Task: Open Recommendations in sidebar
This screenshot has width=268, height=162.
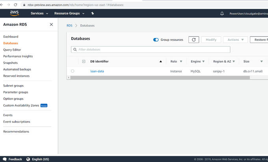Action: pyautogui.click(x=16, y=131)
